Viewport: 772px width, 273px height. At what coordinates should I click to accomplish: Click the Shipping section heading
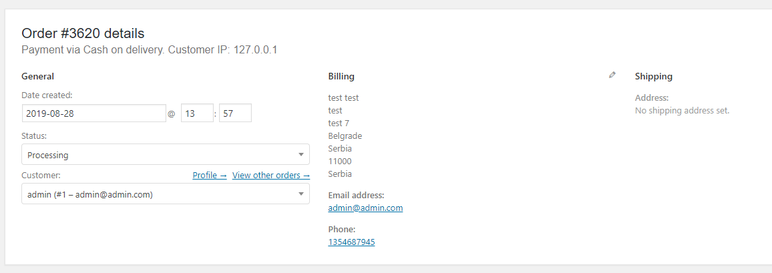click(654, 76)
